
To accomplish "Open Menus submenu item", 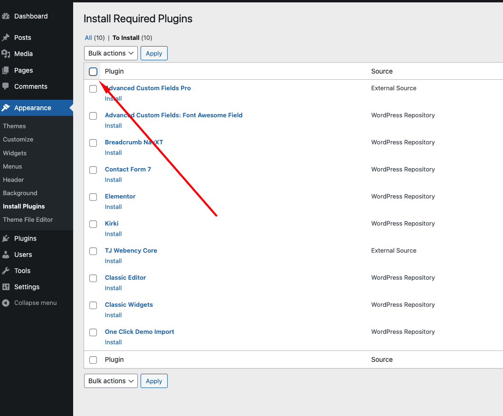I will (12, 167).
